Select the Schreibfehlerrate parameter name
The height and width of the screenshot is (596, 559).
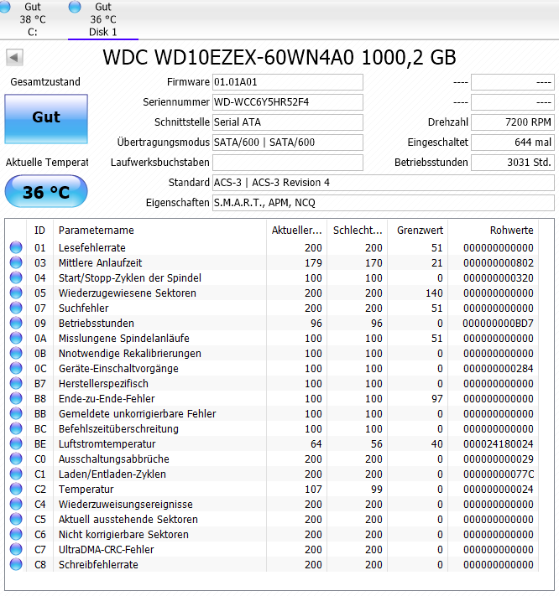(98, 564)
